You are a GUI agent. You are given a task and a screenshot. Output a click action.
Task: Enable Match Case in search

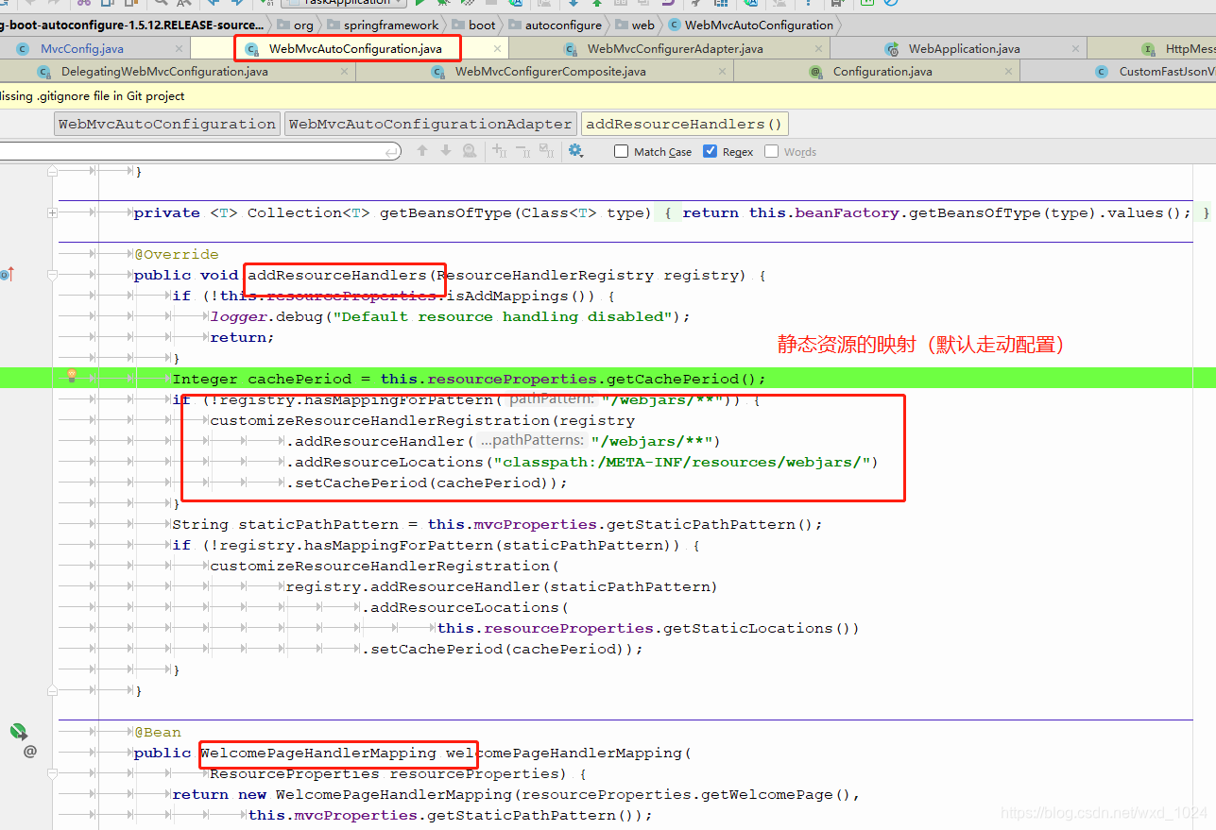coord(621,151)
